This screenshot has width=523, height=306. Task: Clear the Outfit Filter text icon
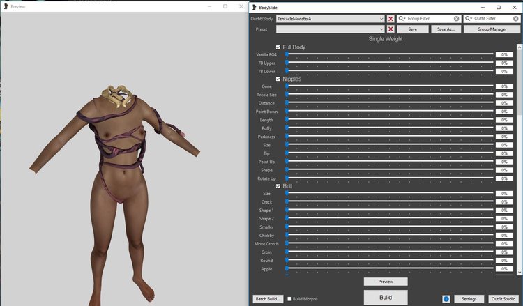(516, 19)
